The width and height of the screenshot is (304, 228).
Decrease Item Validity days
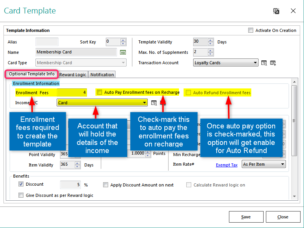click(x=77, y=166)
